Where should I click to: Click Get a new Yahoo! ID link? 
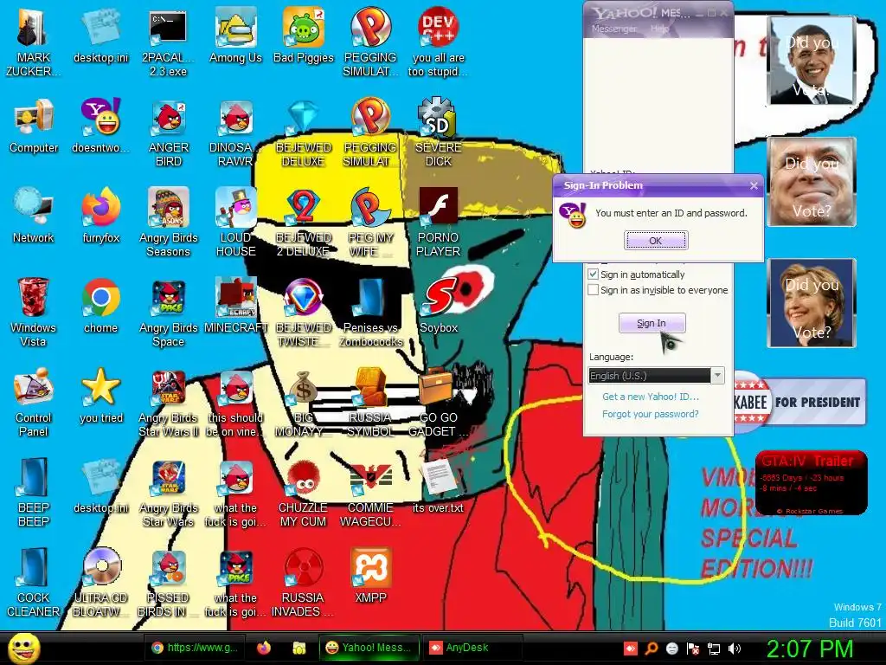[x=651, y=397]
